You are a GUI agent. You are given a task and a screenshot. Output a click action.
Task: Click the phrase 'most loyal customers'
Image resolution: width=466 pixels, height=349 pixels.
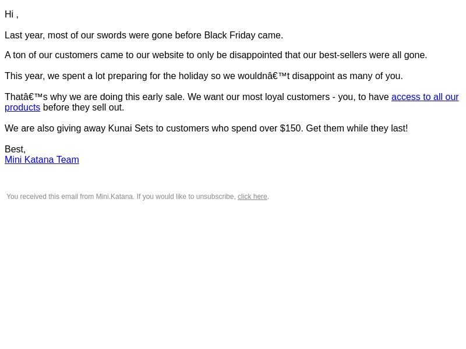[286, 97]
